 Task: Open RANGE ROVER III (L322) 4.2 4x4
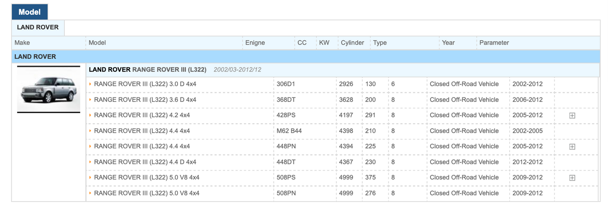[x=142, y=115]
